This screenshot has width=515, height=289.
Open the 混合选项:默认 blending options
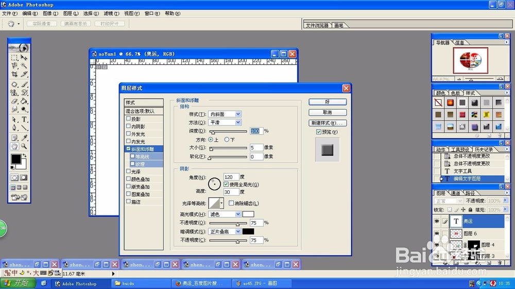tap(144, 111)
